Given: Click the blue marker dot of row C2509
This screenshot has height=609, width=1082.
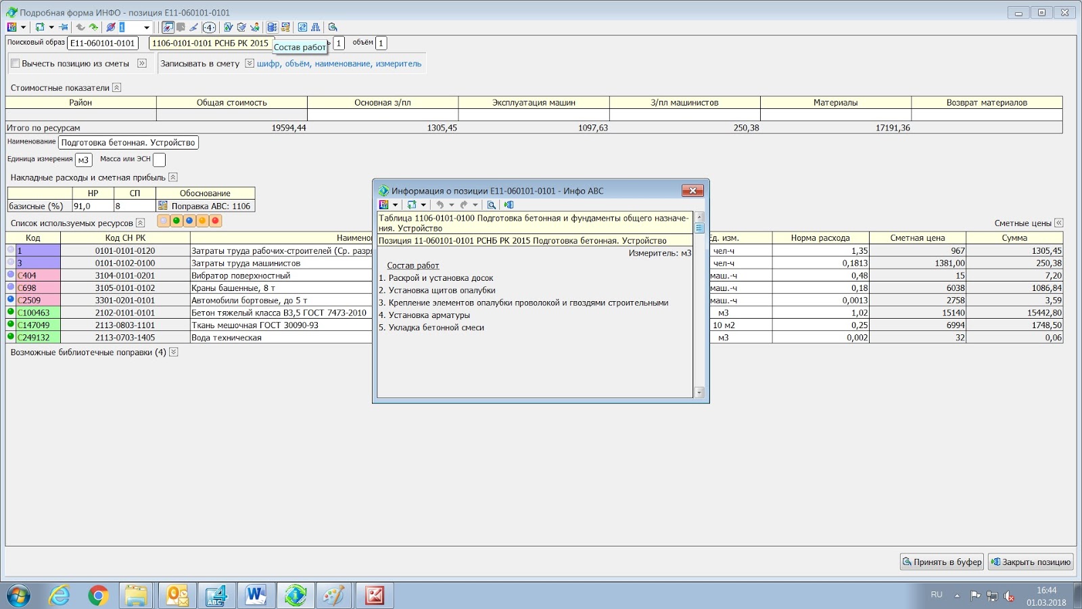Looking at the screenshot, I should [x=11, y=299].
